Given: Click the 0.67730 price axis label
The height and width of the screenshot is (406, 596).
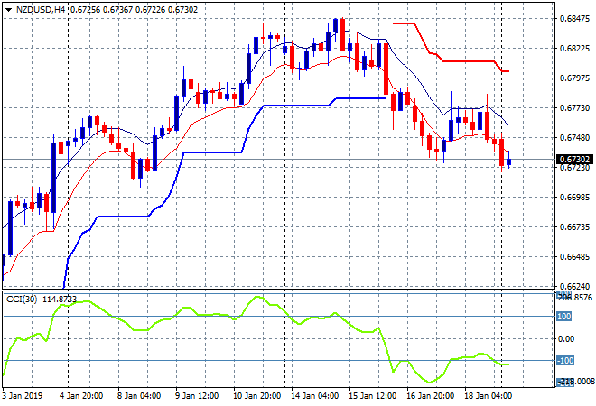Looking at the screenshot, I should tap(574, 108).
